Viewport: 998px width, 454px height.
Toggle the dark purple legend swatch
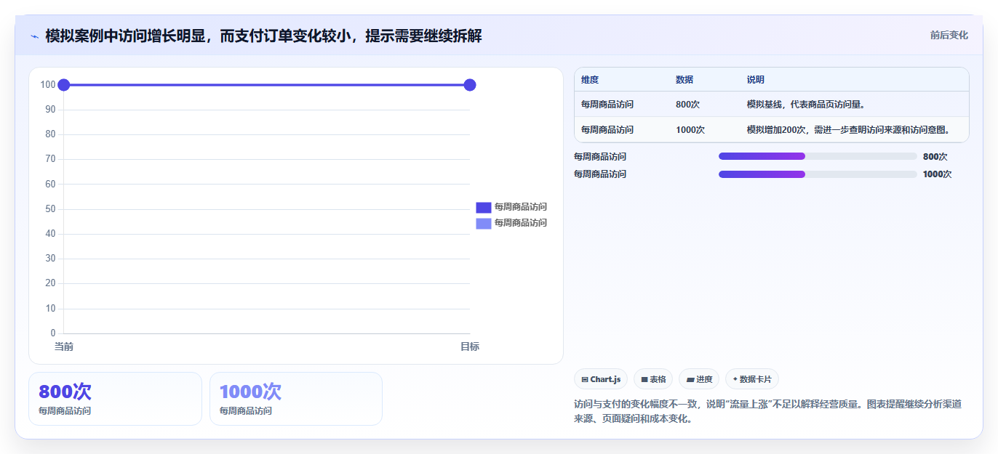pos(484,207)
